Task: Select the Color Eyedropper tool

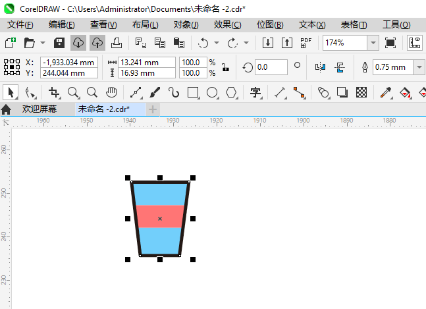Action: 386,92
